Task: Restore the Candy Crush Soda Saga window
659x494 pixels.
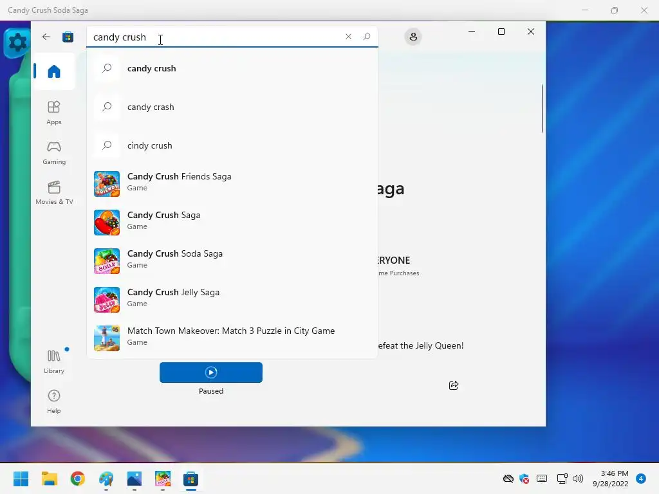Action: [x=615, y=10]
